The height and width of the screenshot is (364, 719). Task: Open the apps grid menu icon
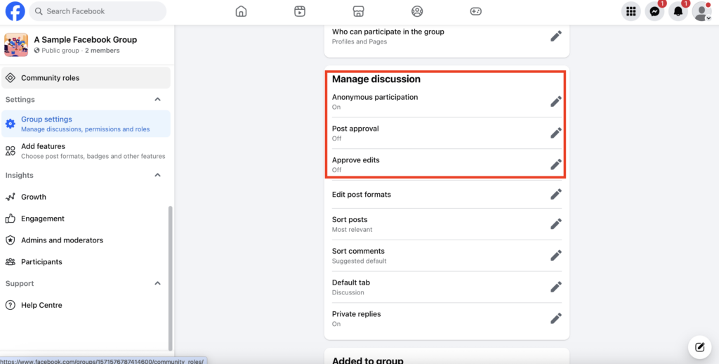coord(631,12)
